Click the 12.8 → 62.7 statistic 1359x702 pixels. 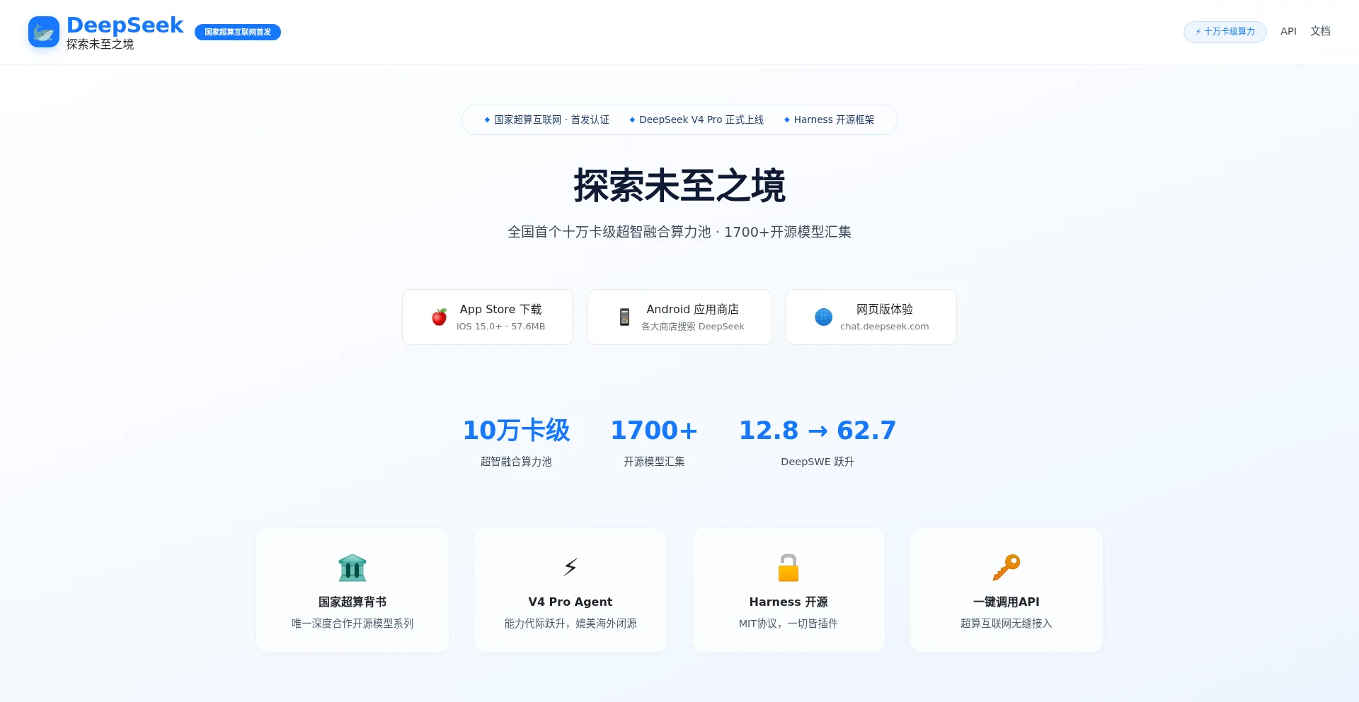[818, 430]
